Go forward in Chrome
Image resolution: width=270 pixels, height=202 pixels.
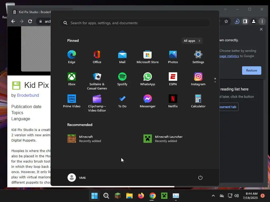coord(22,21)
